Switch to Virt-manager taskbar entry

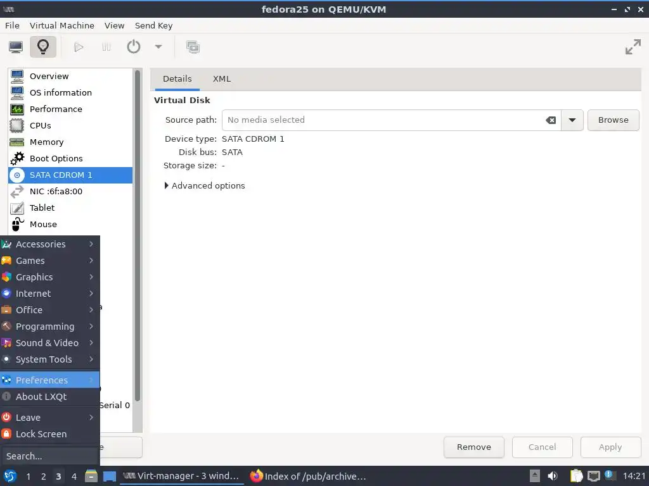[x=181, y=477]
